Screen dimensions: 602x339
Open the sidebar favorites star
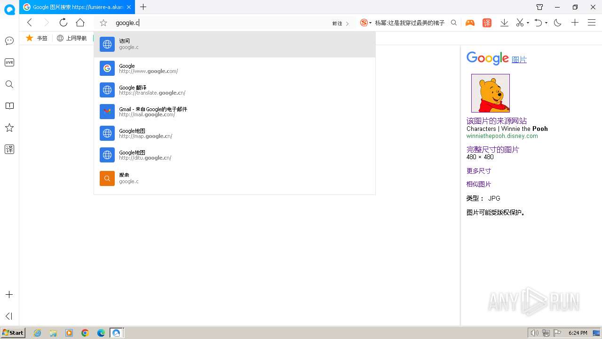9,128
